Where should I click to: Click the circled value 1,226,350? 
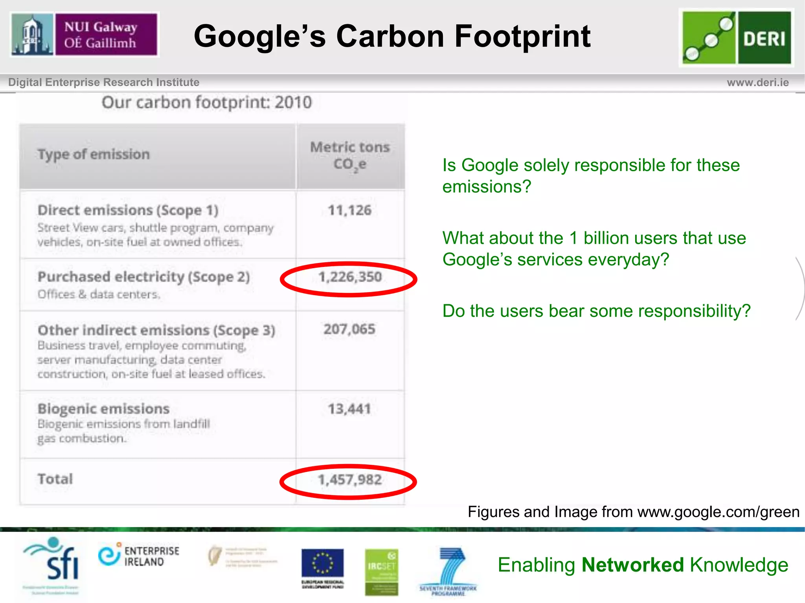(350, 277)
